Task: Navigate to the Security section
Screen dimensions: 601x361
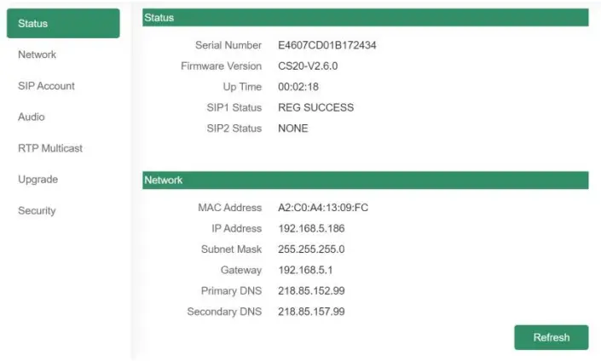Action: click(x=37, y=210)
